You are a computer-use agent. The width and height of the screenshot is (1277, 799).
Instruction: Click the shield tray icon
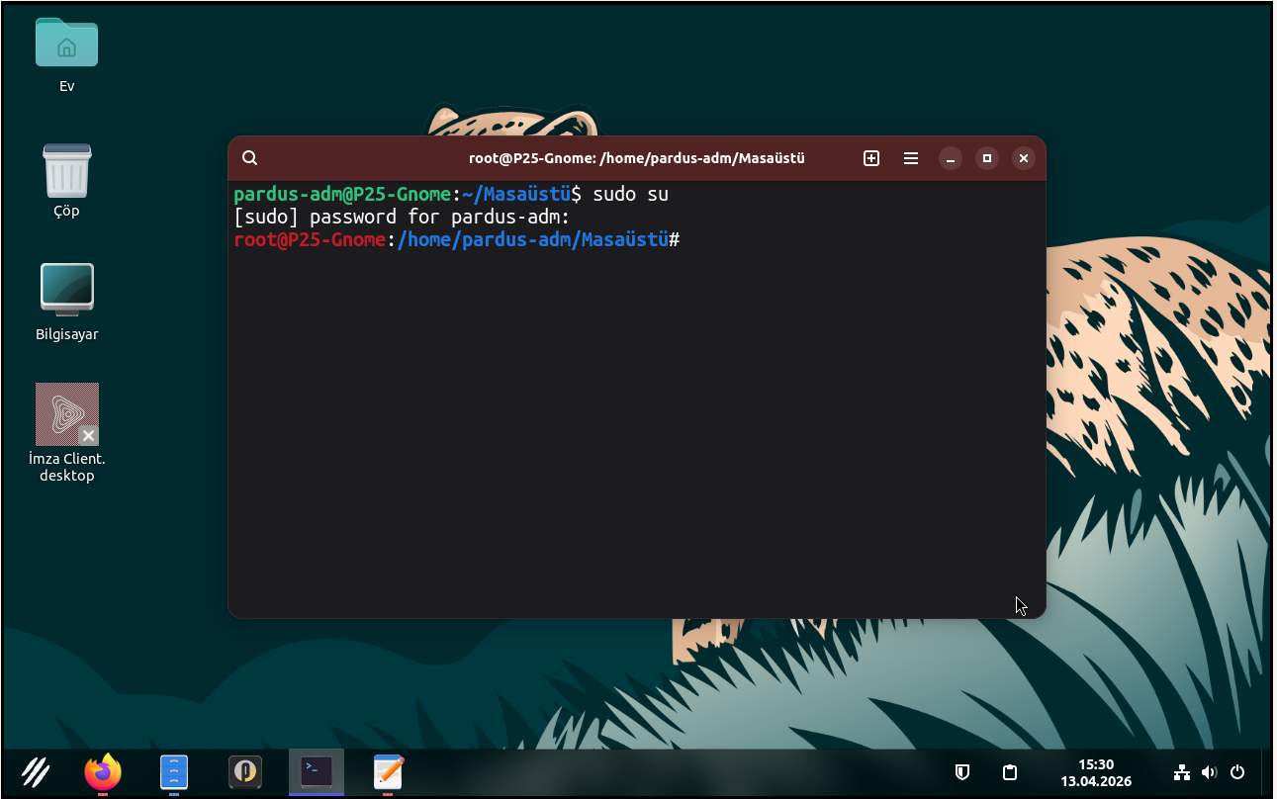pyautogui.click(x=961, y=772)
